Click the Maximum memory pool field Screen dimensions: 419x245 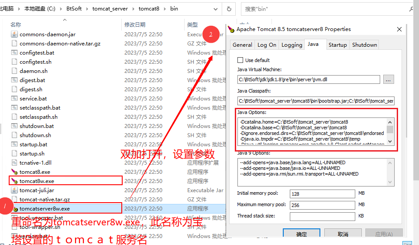coord(322,205)
